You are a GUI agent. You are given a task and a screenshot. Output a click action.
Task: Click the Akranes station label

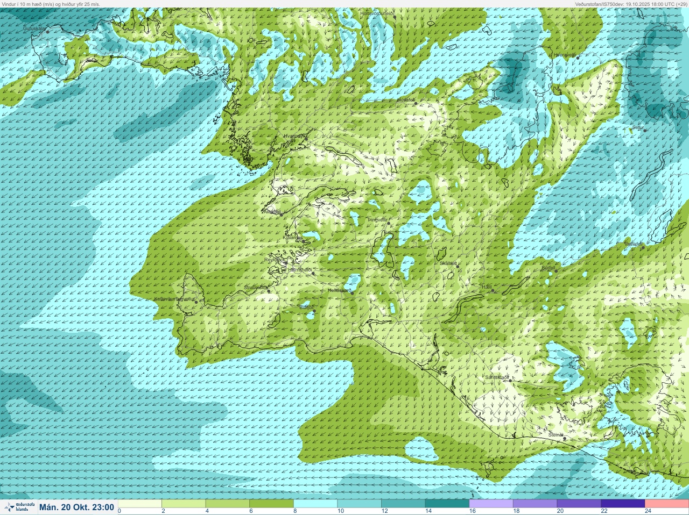[272, 212]
